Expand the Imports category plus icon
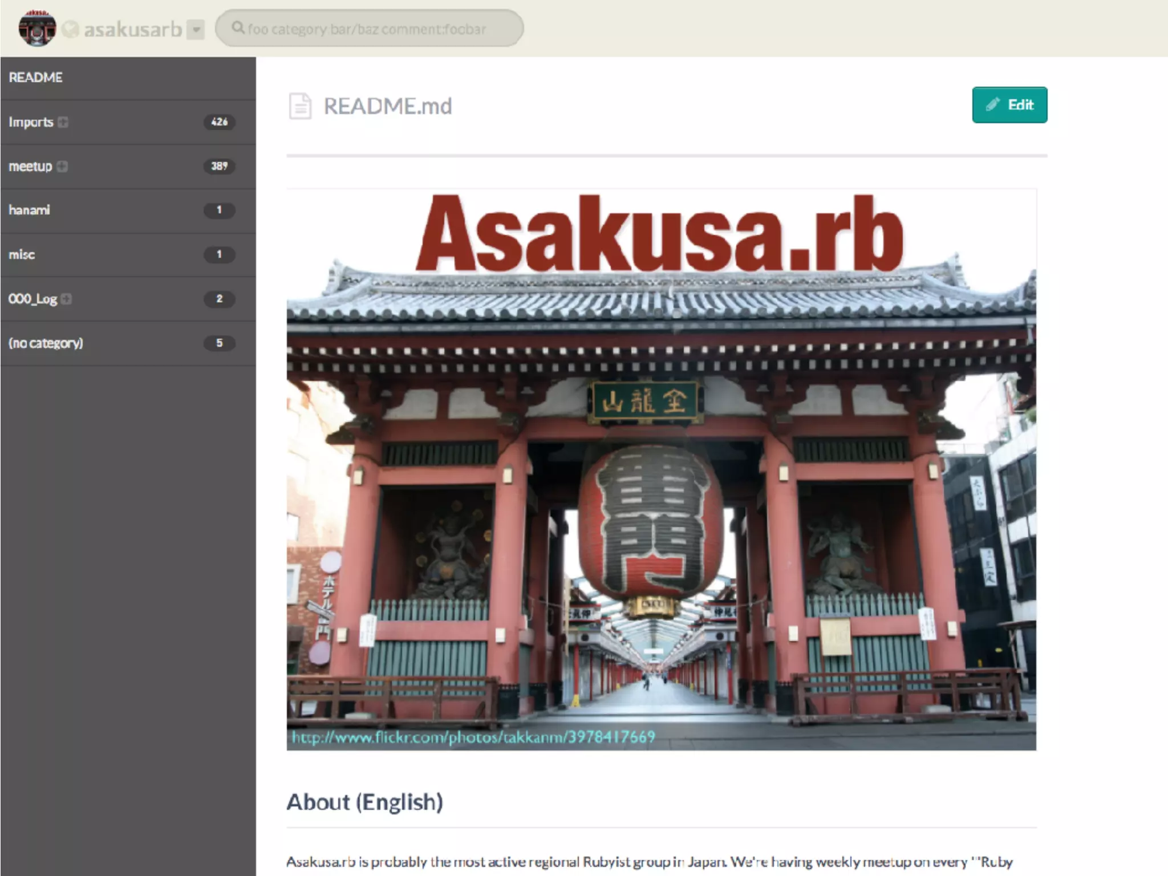 63,122
